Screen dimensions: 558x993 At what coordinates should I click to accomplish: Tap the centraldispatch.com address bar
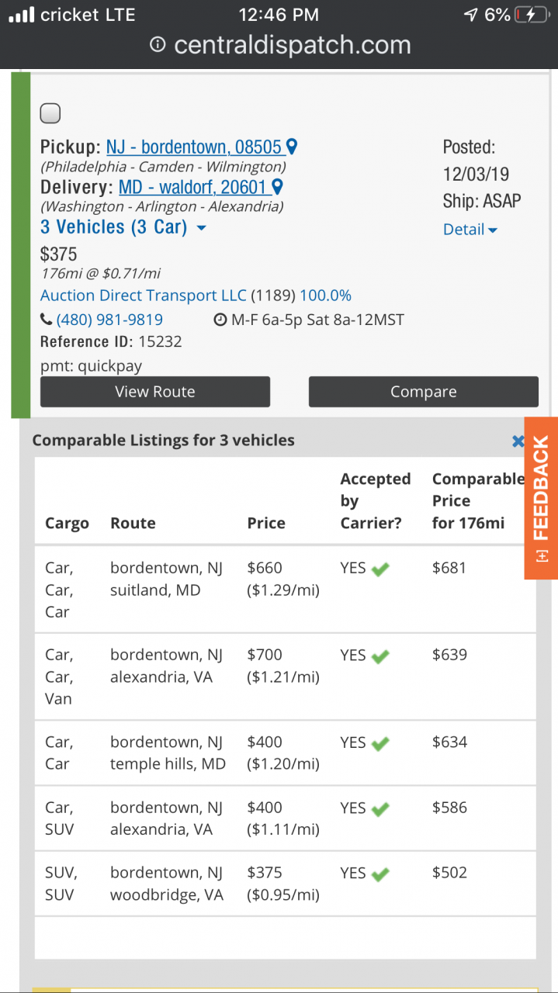coord(279,45)
